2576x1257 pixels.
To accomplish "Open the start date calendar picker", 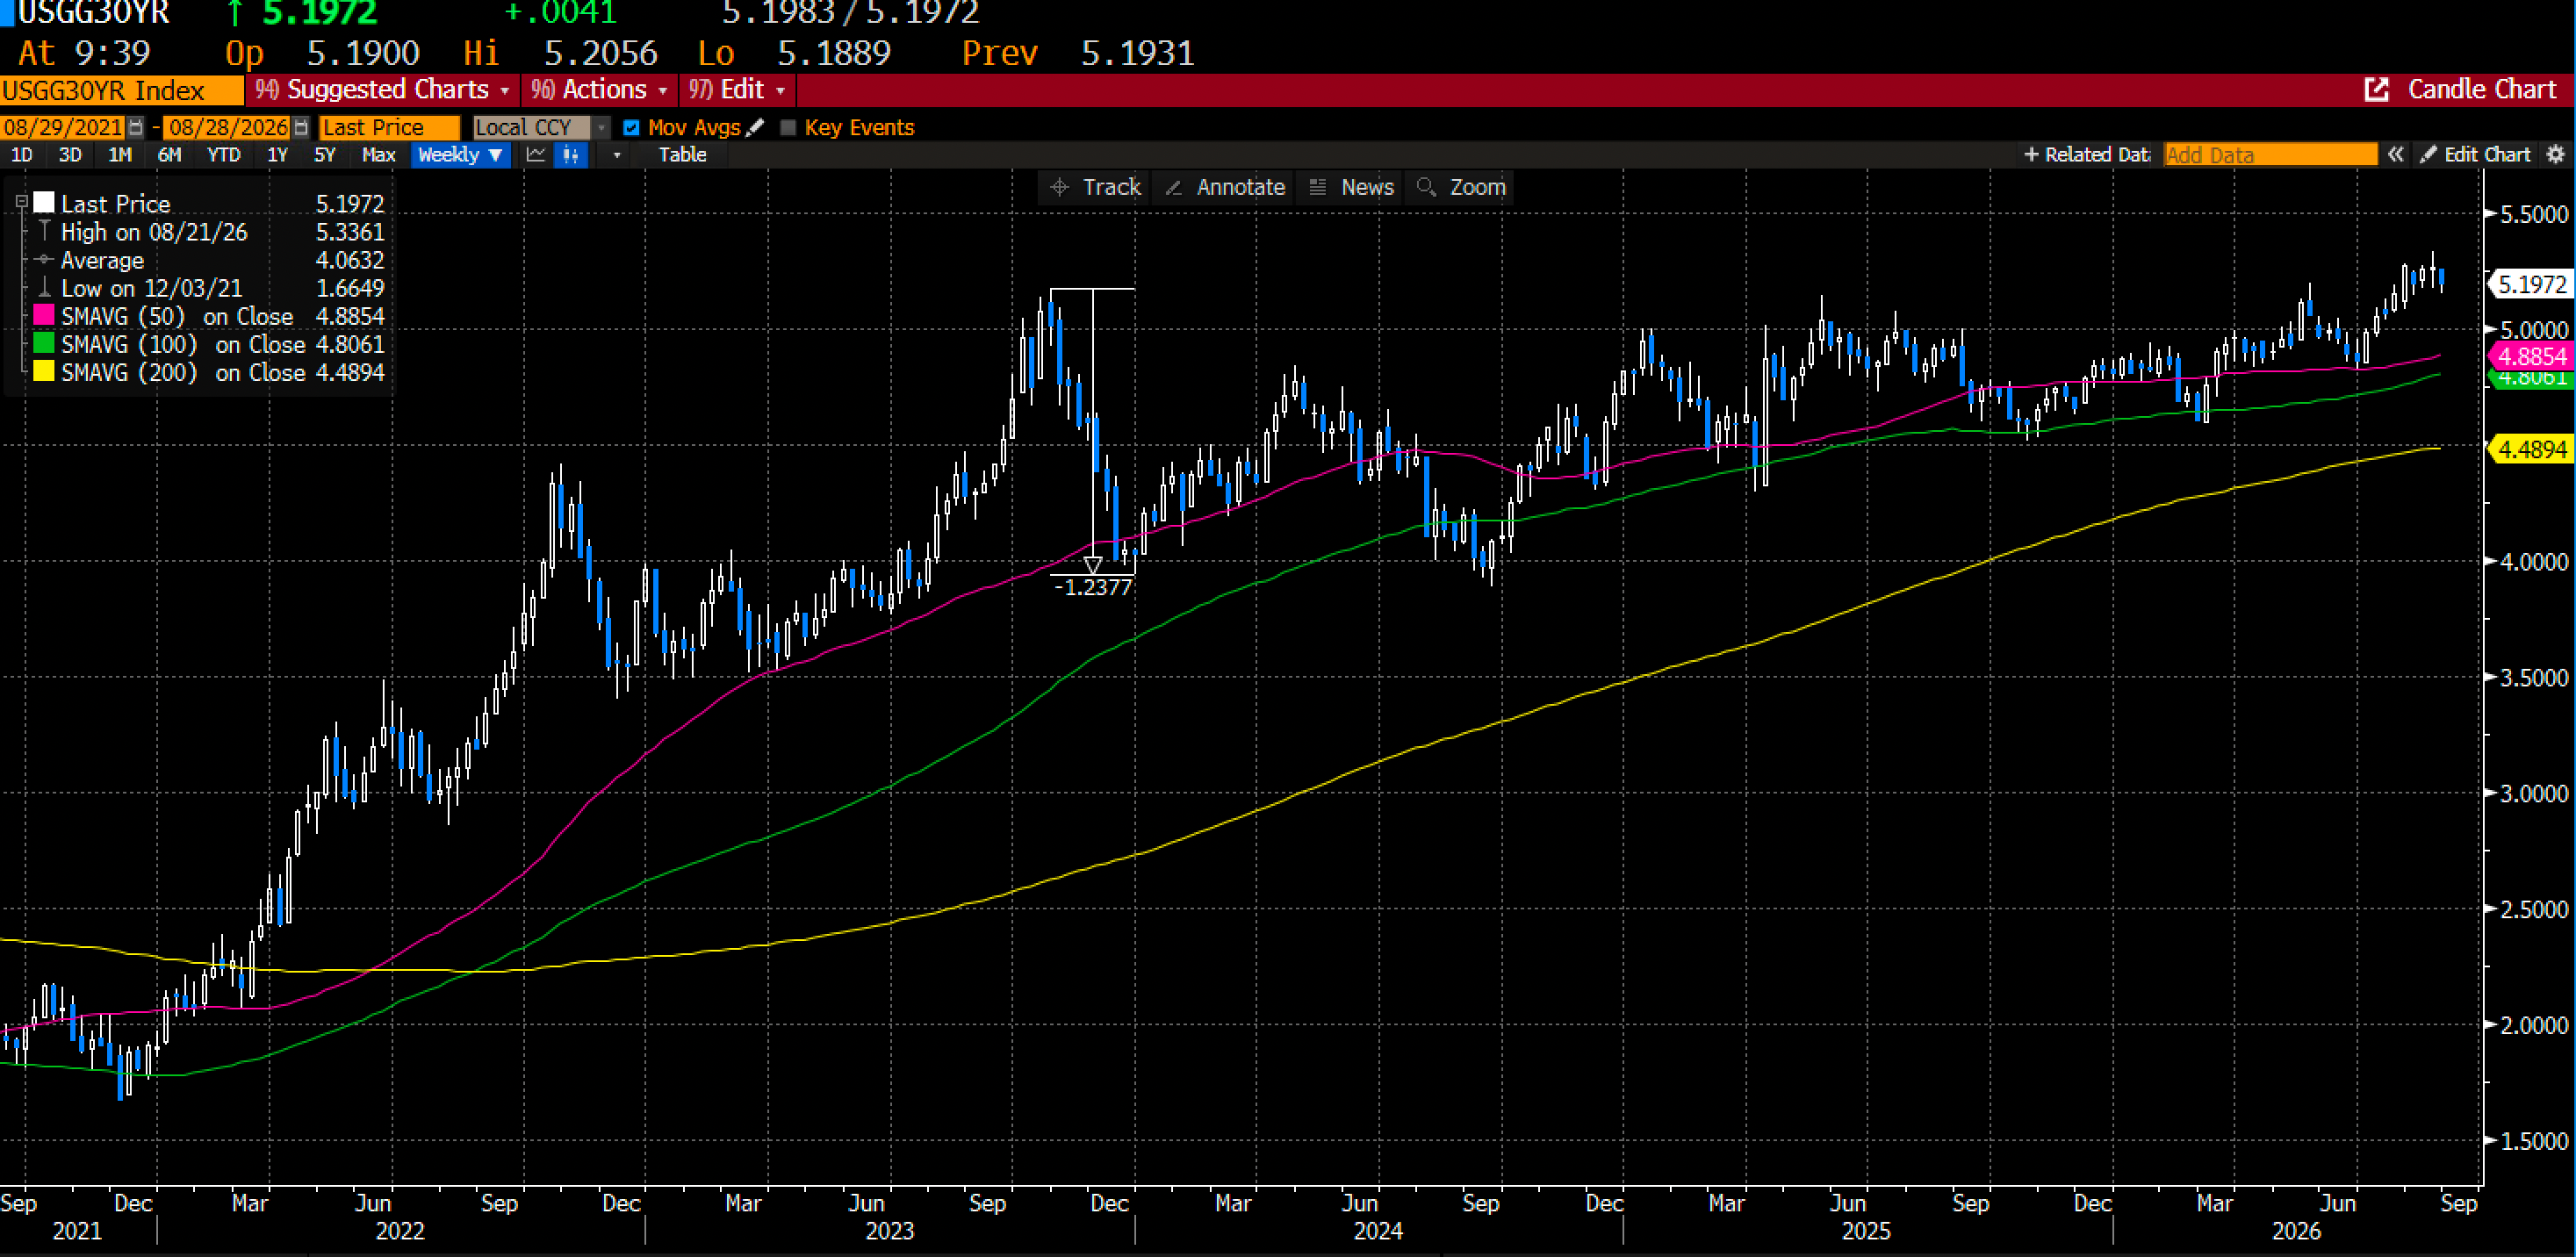I will click(x=136, y=127).
